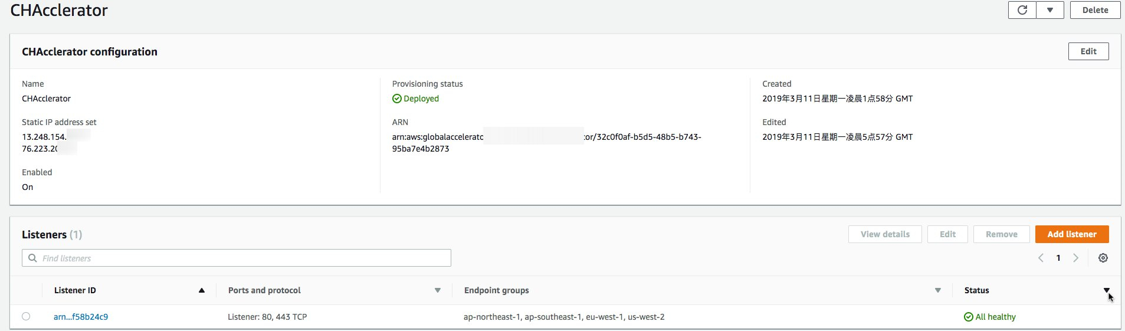Viewport: 1125px width, 331px height.
Task: Click the Created date value
Action: (x=837, y=99)
